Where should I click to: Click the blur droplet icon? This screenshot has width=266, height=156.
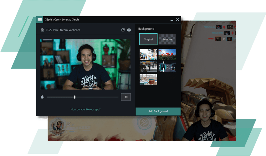tap(43, 97)
